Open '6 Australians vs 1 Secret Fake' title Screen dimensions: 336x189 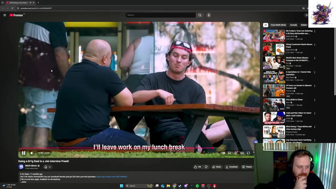pyautogui.click(x=298, y=73)
